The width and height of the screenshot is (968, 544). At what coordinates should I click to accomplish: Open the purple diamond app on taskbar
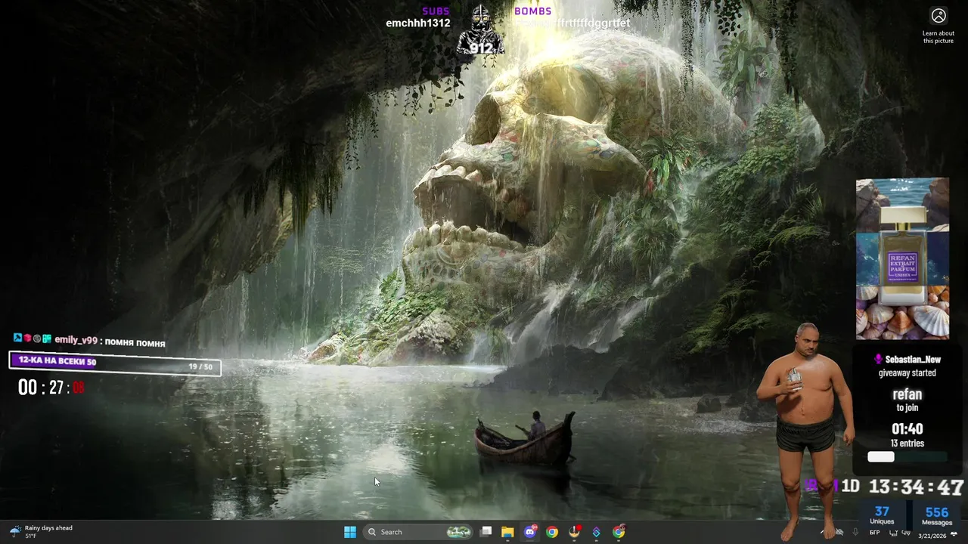597,532
